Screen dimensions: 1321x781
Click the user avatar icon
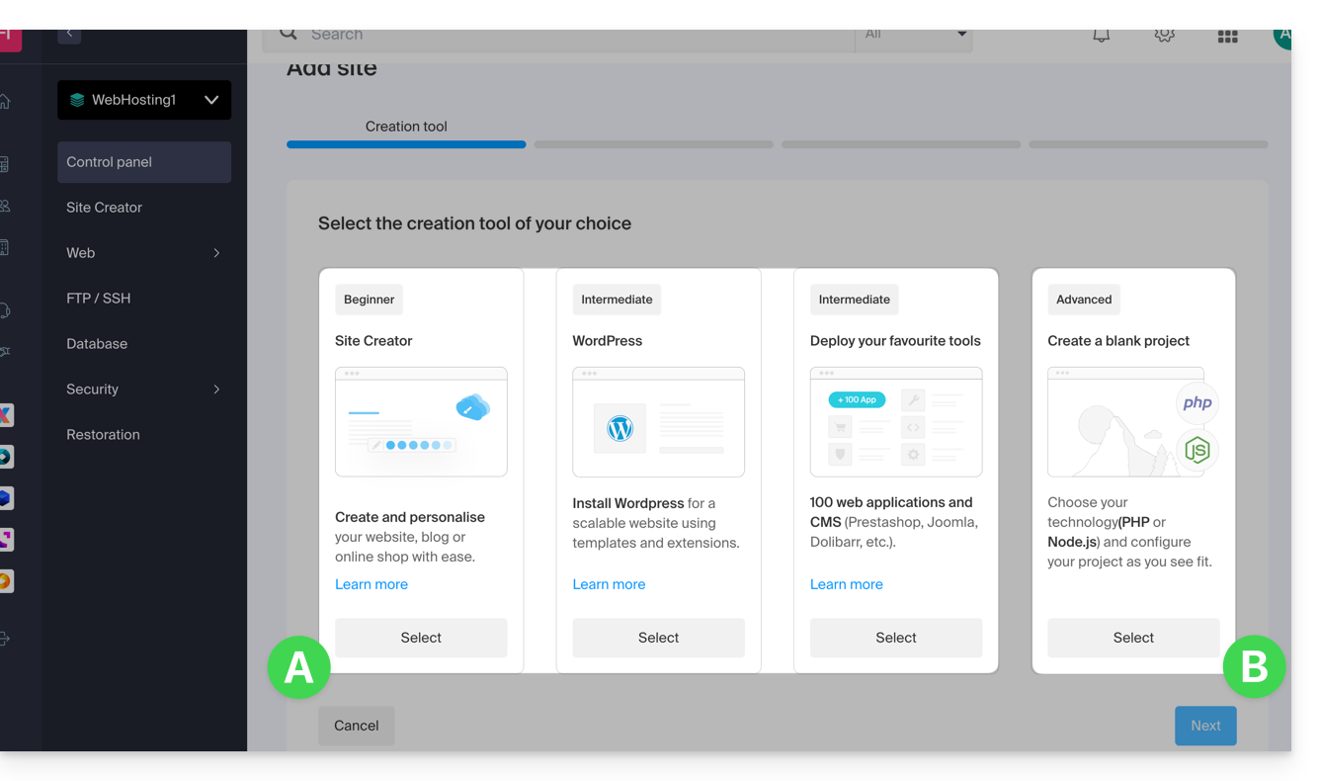point(1281,37)
